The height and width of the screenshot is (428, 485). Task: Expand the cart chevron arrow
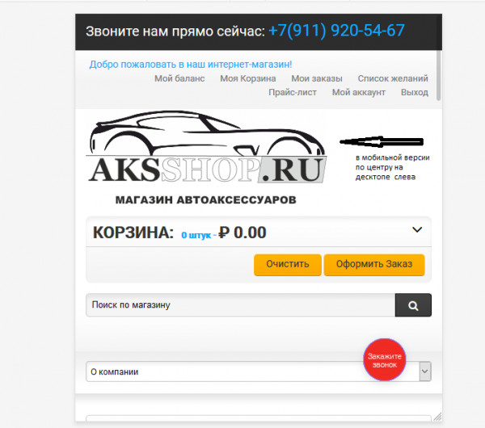coord(417,229)
